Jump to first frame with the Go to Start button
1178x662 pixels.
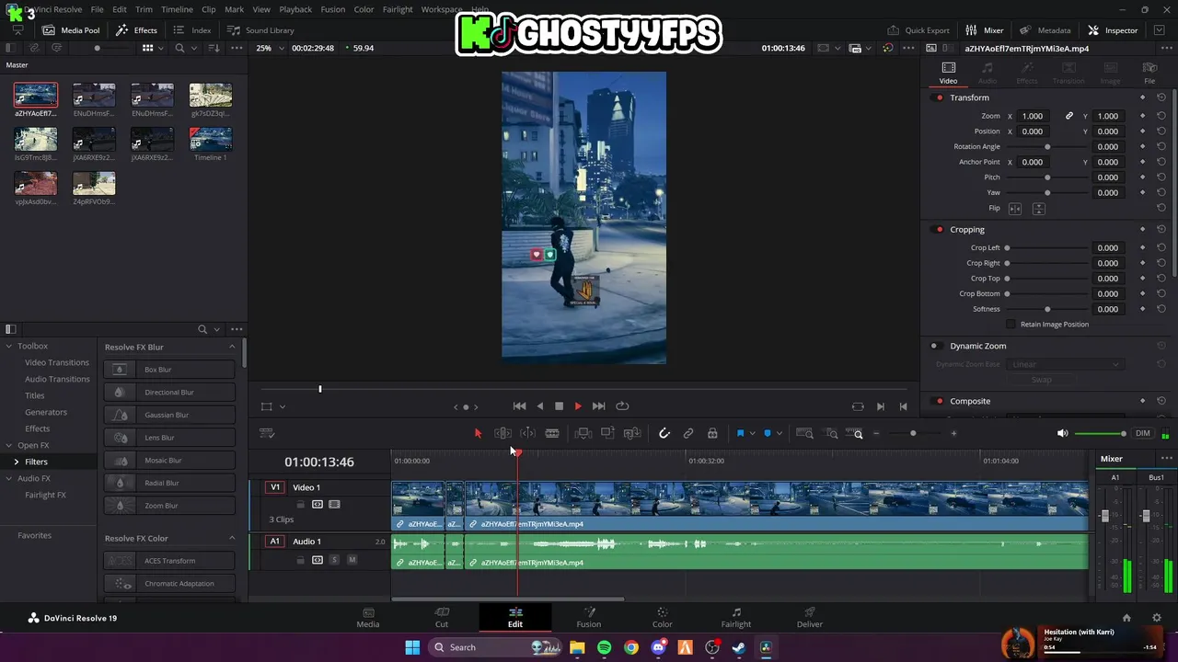(x=519, y=406)
